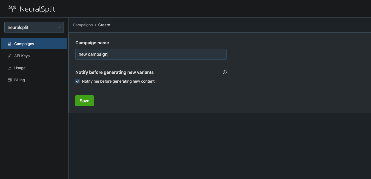Click the NeuralSplit tree logo icon
The width and height of the screenshot is (371, 179).
point(12,9)
